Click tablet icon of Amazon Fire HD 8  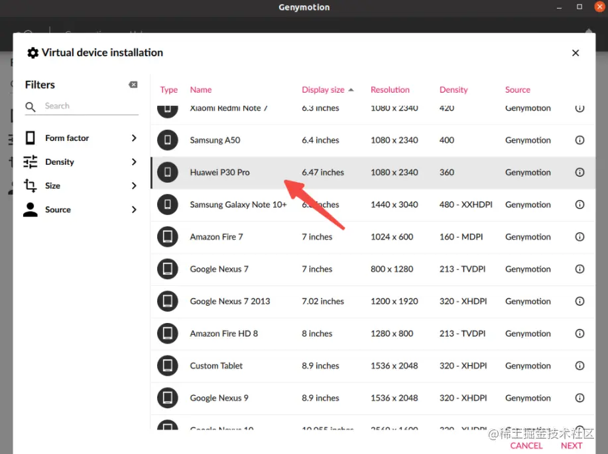tap(168, 334)
